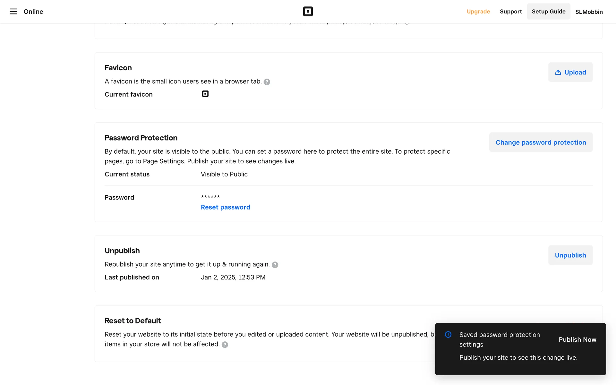Upload a new favicon
Image resolution: width=616 pixels, height=385 pixels.
(570, 72)
